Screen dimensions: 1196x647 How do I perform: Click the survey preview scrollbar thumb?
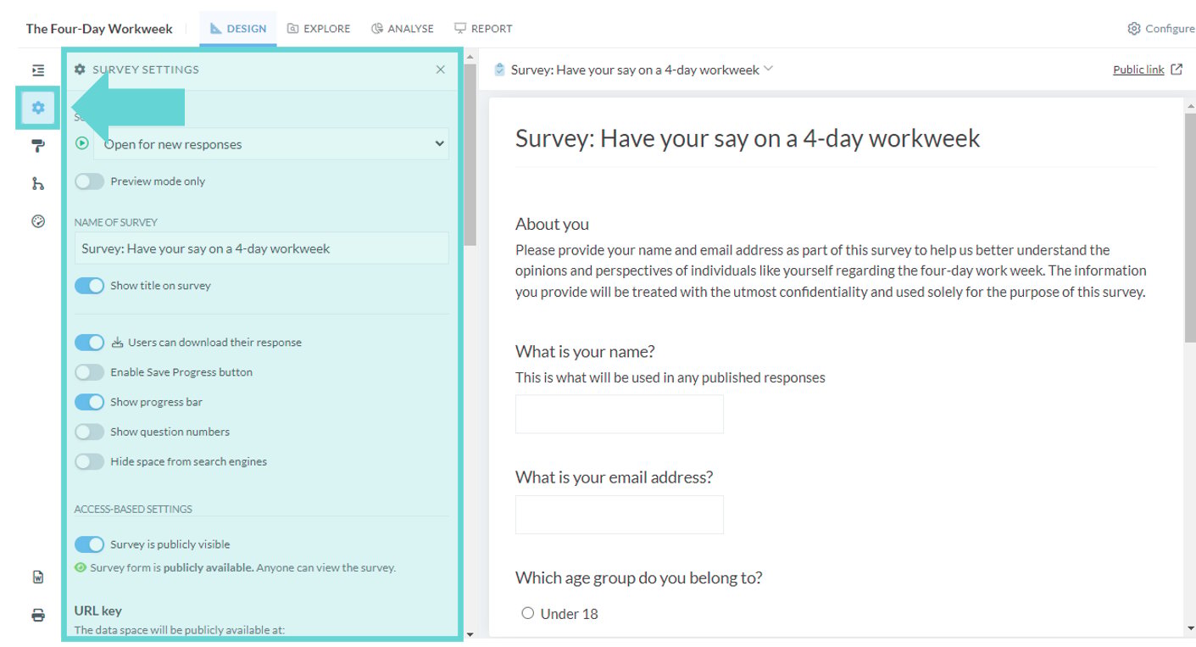1190,227
